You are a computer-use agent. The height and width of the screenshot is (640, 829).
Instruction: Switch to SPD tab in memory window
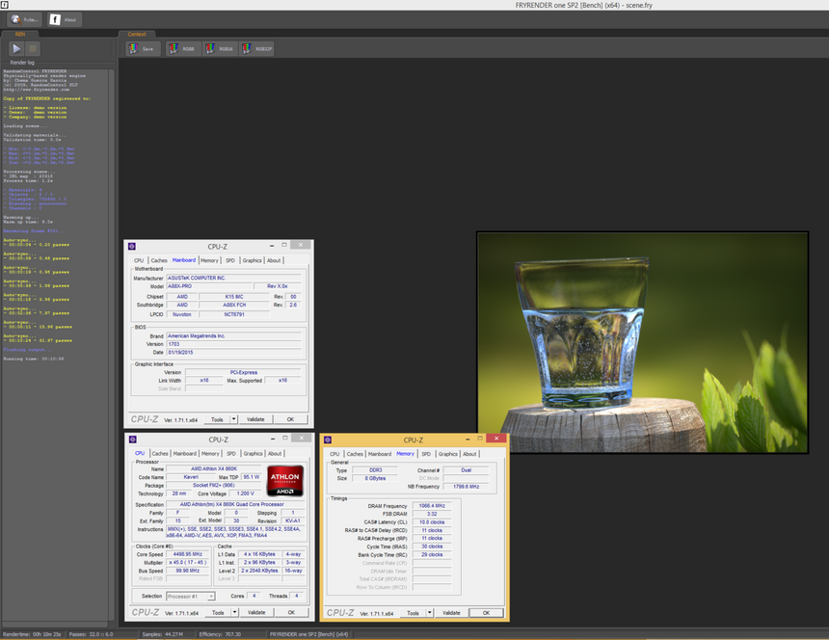[x=426, y=454]
